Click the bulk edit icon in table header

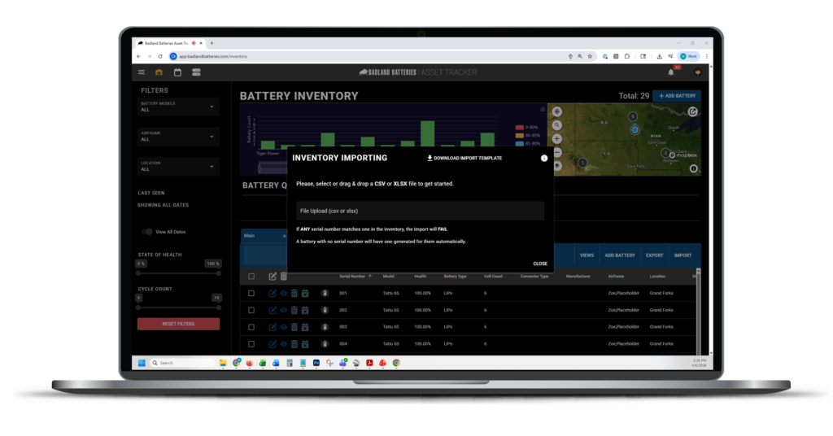coord(273,276)
